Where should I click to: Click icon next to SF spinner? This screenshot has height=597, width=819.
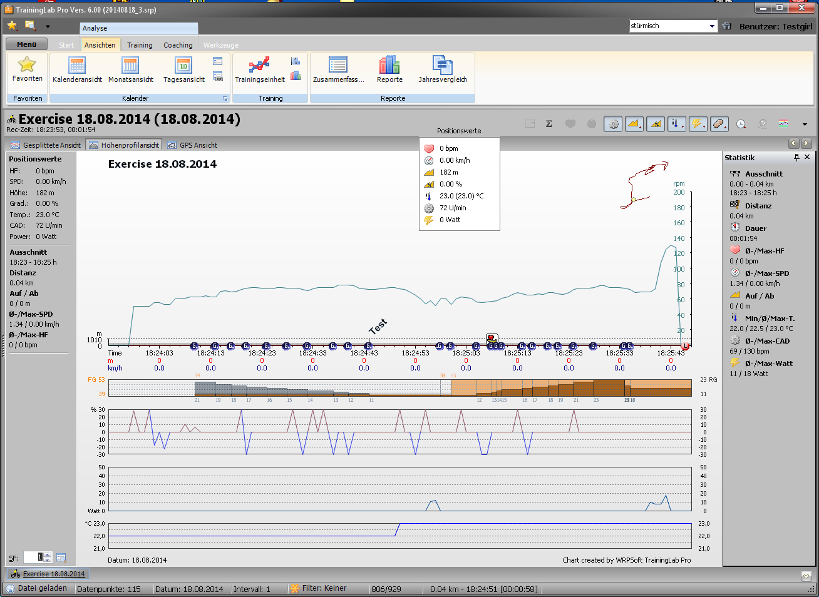[x=61, y=558]
